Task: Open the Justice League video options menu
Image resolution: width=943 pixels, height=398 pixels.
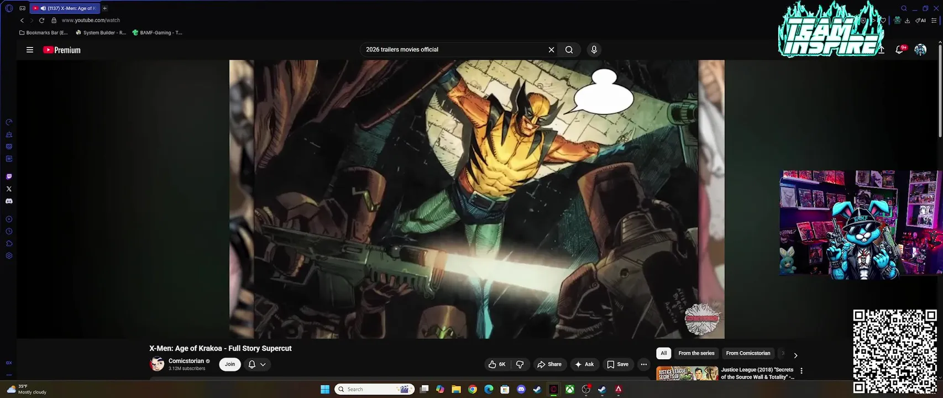Action: pyautogui.click(x=801, y=371)
